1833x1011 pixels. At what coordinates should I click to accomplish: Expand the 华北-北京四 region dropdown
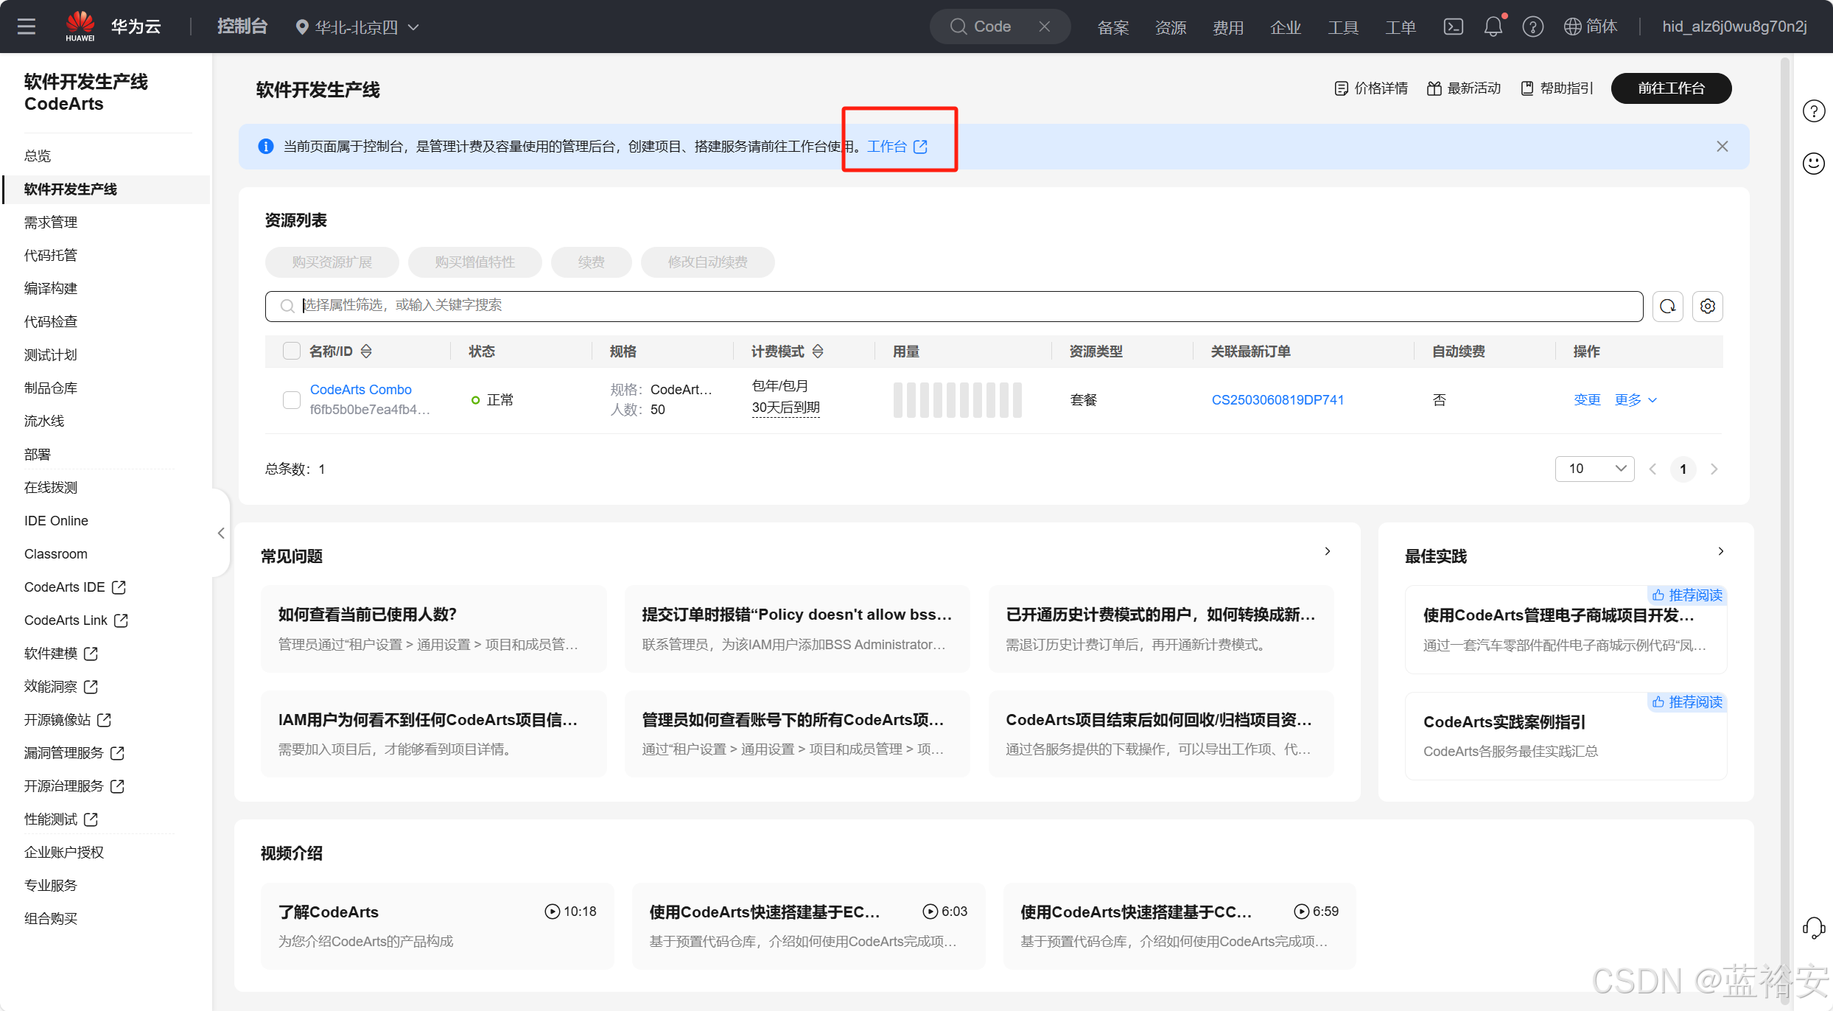click(357, 27)
